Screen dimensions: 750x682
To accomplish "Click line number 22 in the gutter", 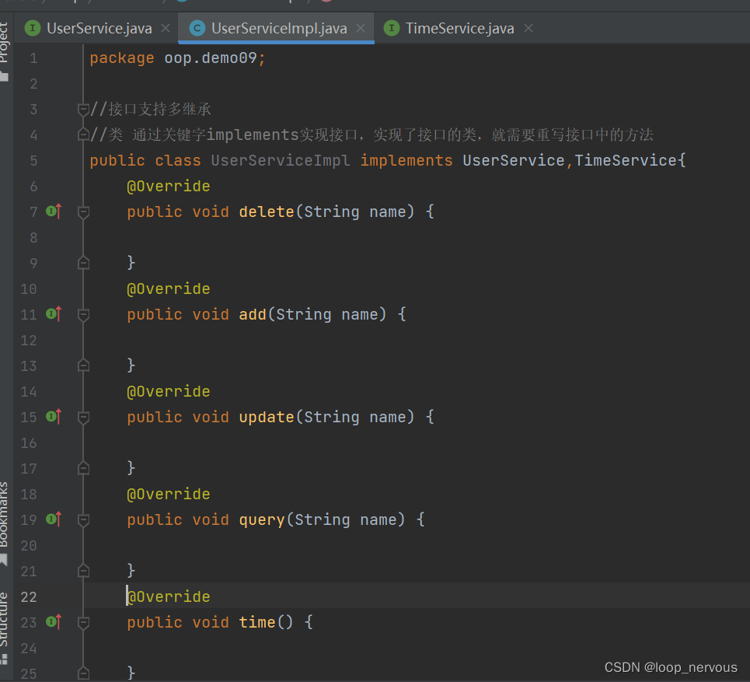I will coord(29,596).
